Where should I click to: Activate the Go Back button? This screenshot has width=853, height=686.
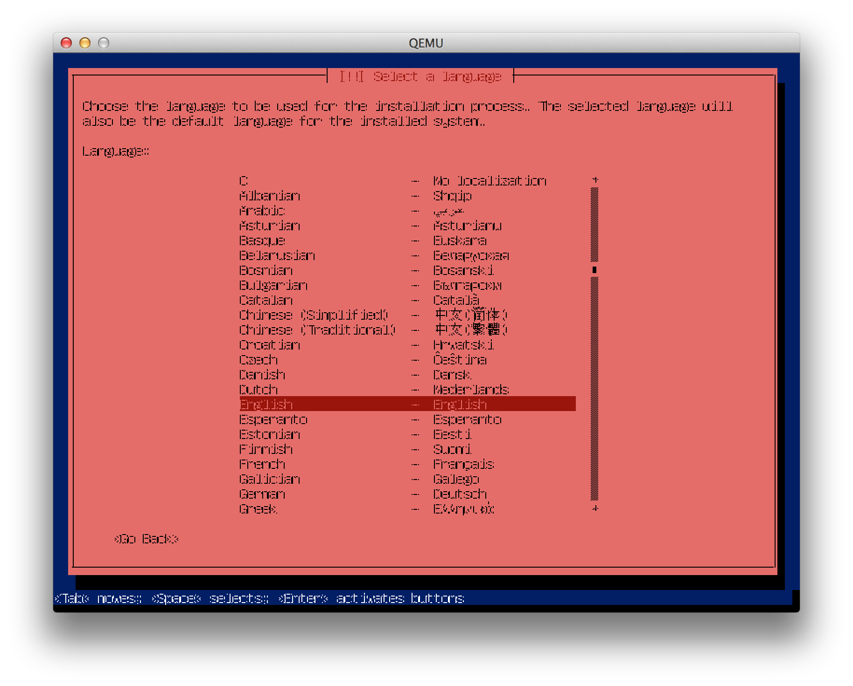pyautogui.click(x=146, y=539)
